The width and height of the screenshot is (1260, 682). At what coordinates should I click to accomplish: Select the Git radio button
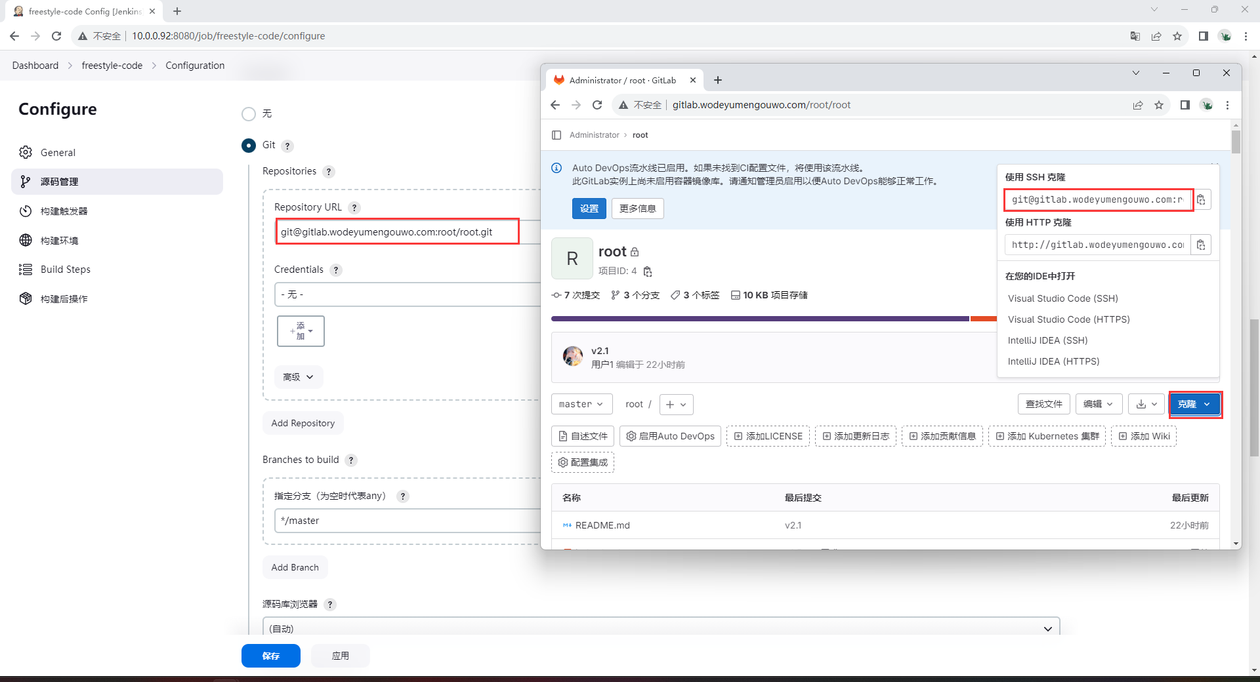249,146
